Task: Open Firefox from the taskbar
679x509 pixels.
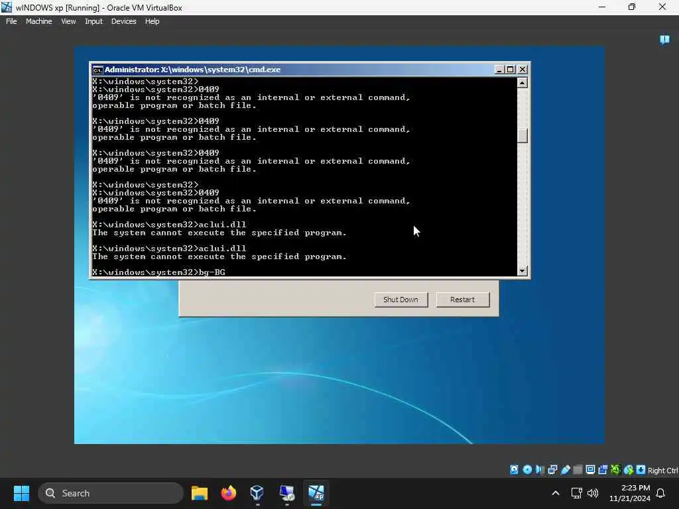Action: [229, 493]
